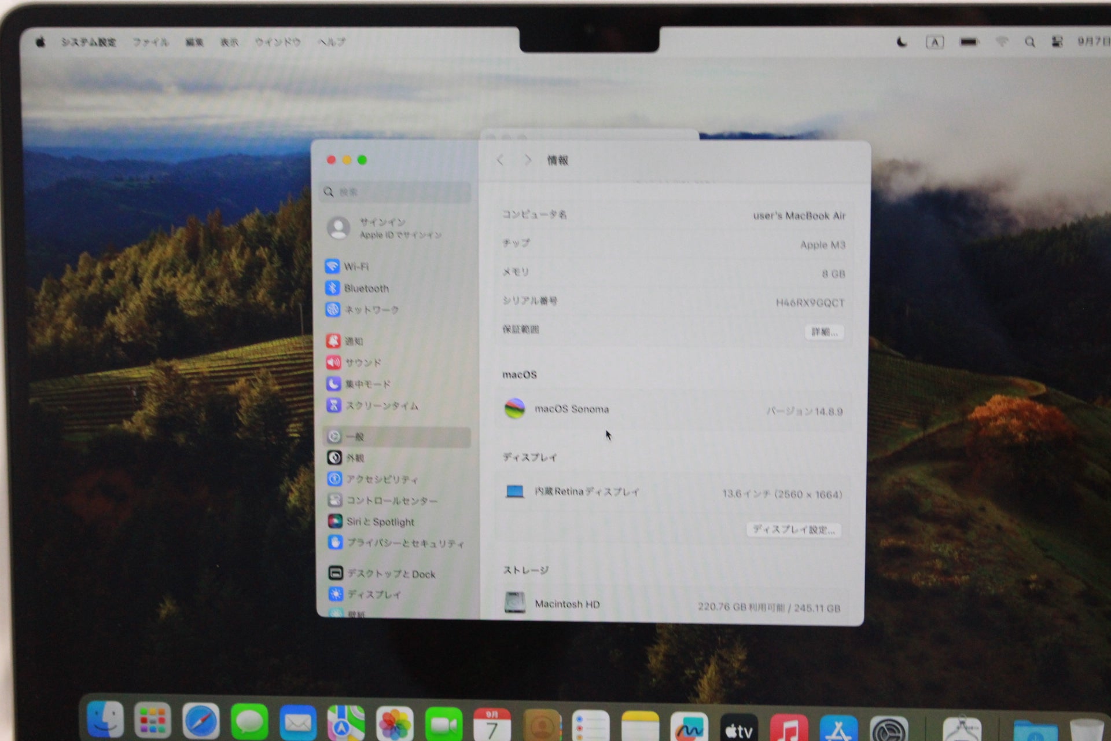Open Reminders from the Dock
Screen dimensions: 1111x741
coord(590,726)
